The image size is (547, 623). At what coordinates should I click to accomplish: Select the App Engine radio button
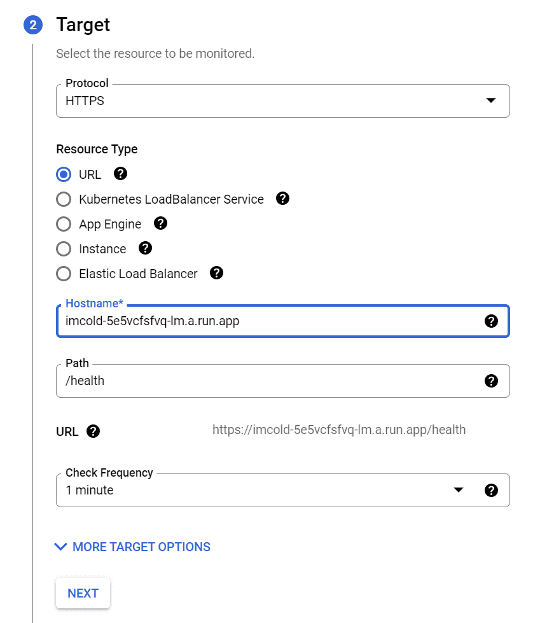64,224
